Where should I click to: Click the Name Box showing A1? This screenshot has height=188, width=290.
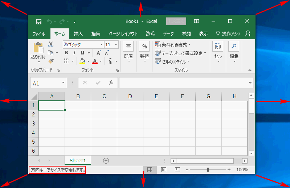coord(49,83)
